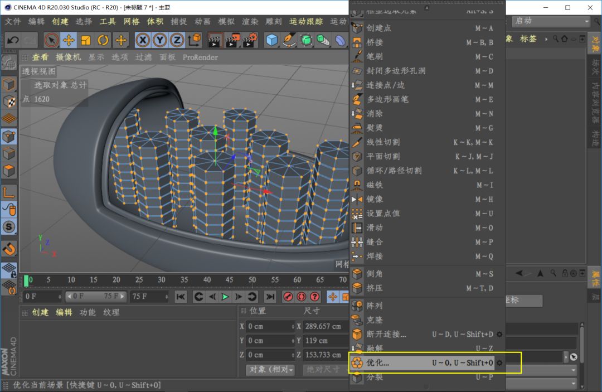
Task: Click frame 50 on the timeline ruler
Action: click(x=252, y=280)
